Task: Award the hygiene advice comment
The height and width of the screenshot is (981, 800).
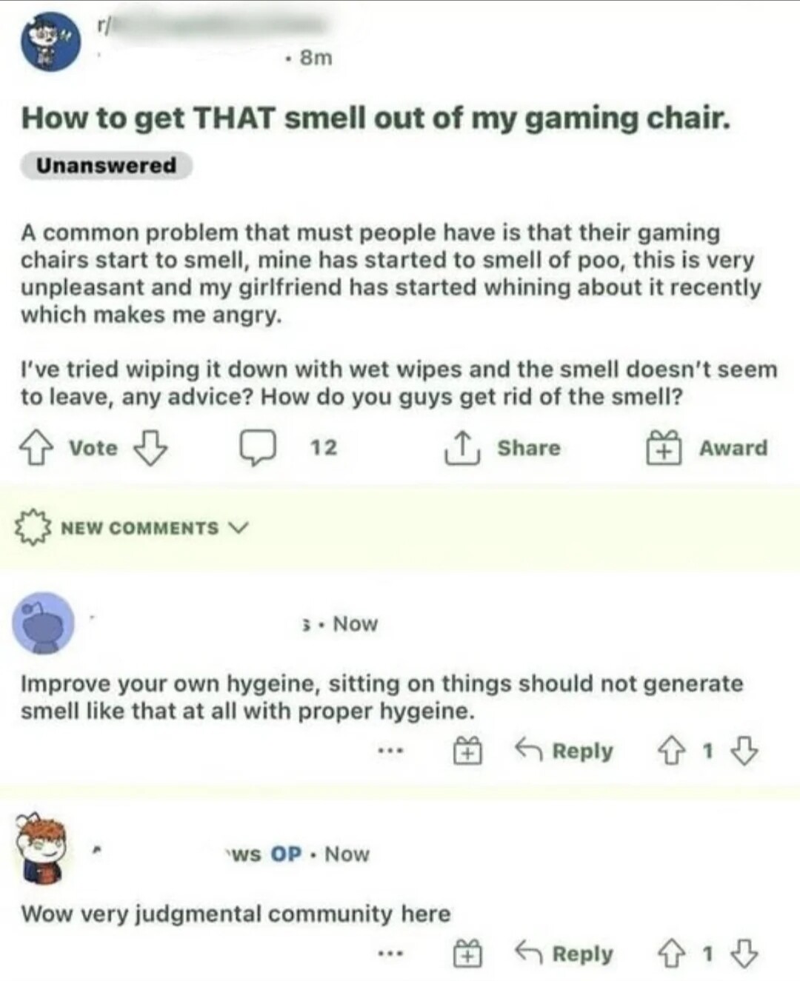Action: point(467,752)
